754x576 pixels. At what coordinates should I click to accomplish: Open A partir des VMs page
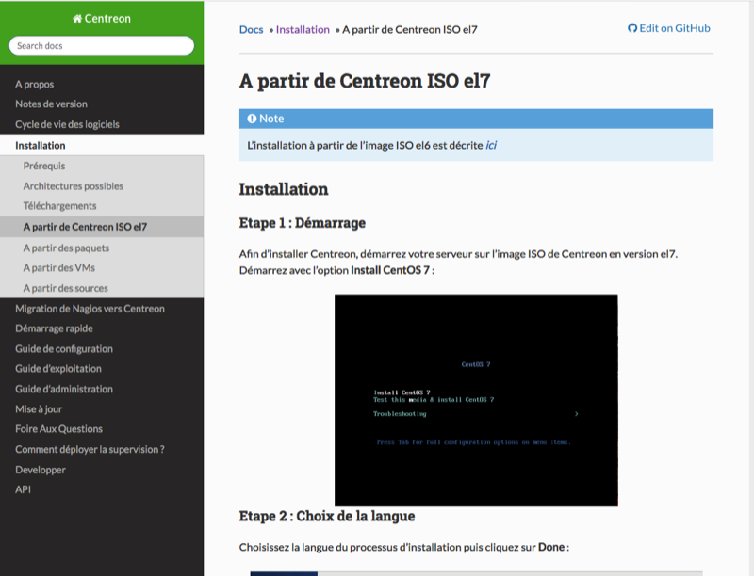[58, 267]
